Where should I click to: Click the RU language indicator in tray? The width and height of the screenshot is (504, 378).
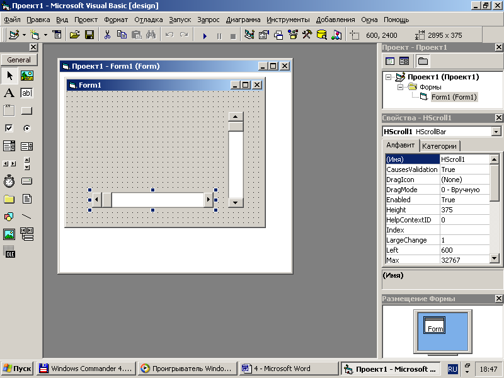click(x=452, y=369)
